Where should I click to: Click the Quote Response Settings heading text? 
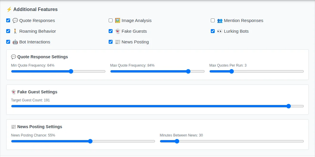click(x=42, y=57)
